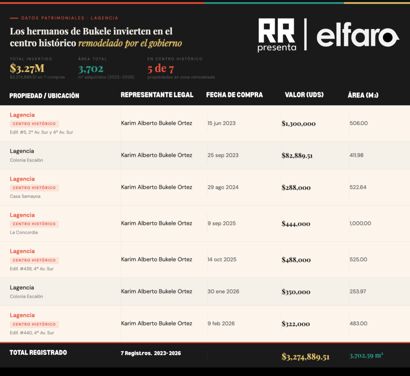
Task: Click the elfaro logo
Action: point(358,37)
